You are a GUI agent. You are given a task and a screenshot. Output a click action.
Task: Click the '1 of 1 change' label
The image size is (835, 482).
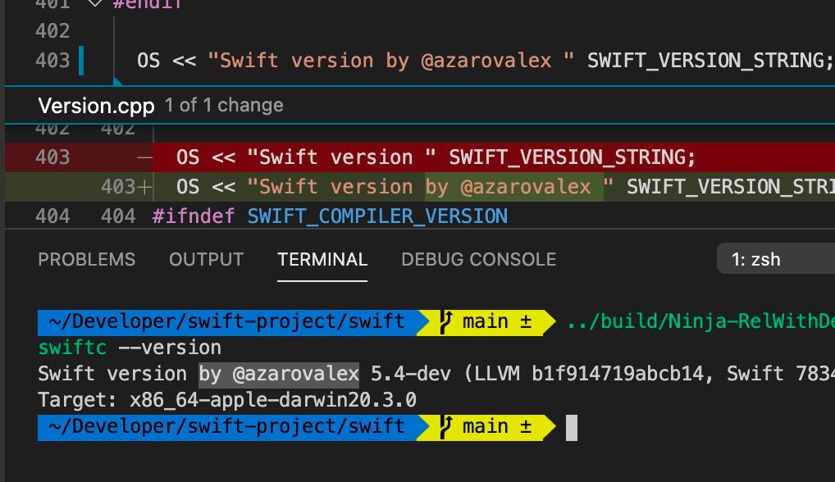pos(224,105)
